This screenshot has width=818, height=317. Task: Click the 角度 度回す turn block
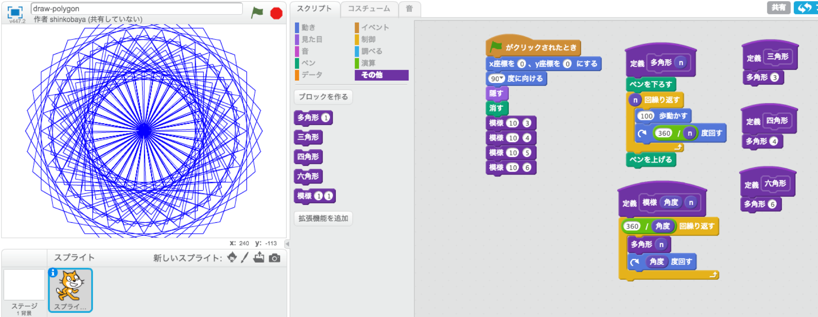tap(662, 262)
